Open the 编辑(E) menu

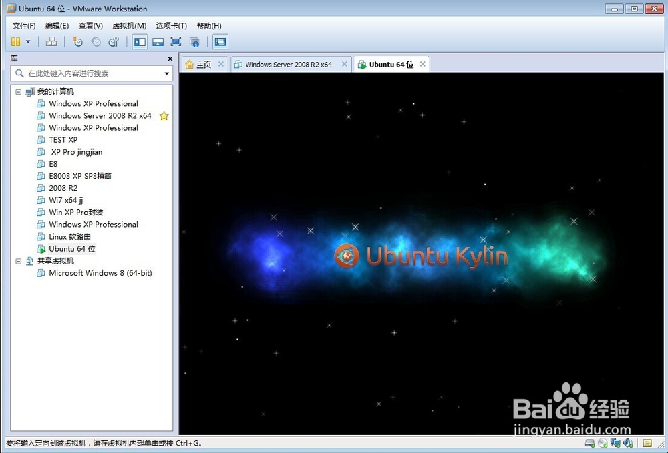(x=57, y=26)
